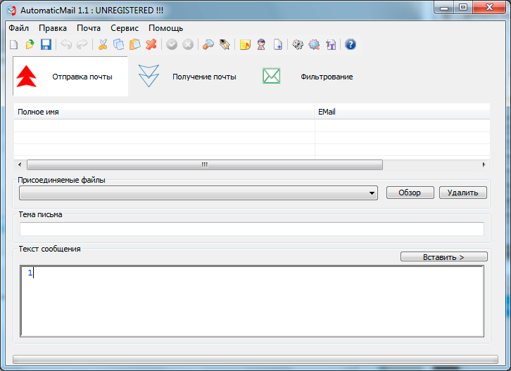Screen dimensions: 511x371
Task: Click the Тема письма input field
Action: 251,229
